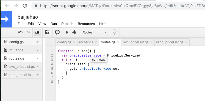
Task: Open the Resources menu
Action: click(86, 24)
